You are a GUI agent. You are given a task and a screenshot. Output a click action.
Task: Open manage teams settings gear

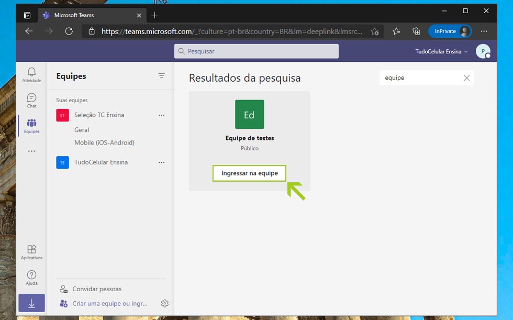point(164,303)
